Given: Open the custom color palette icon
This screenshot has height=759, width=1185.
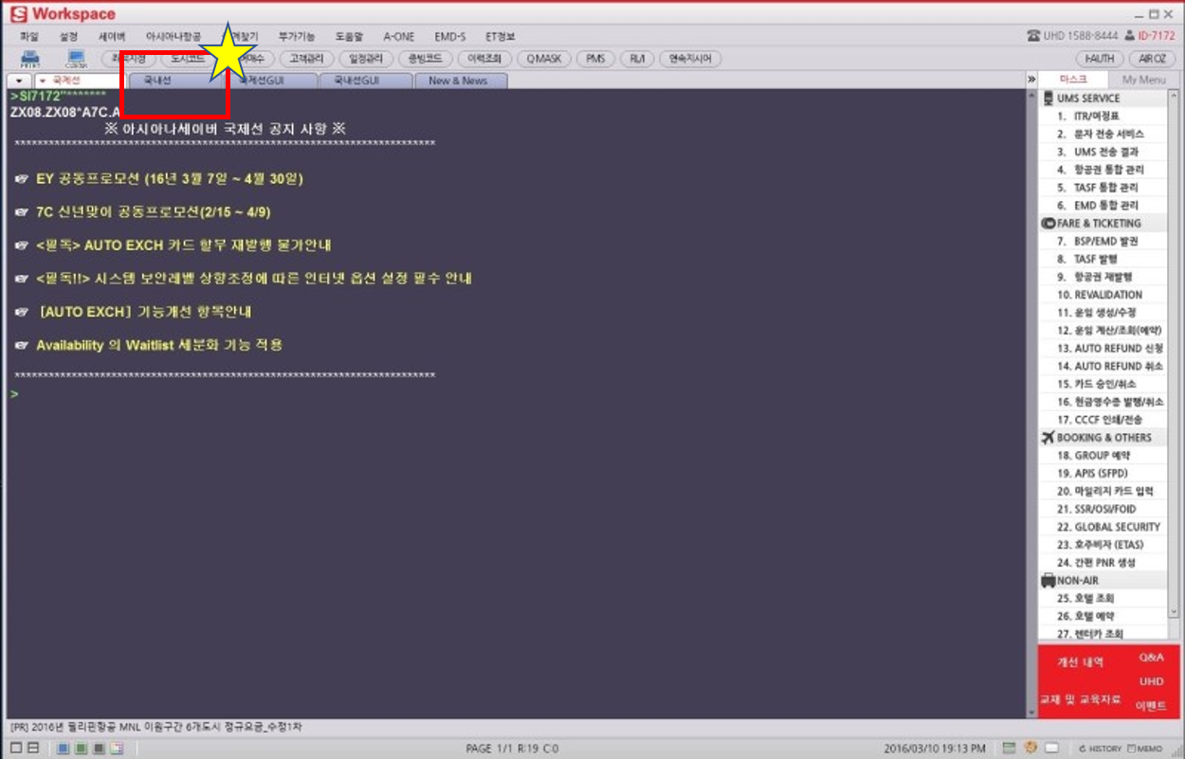Looking at the screenshot, I should [x=116, y=749].
